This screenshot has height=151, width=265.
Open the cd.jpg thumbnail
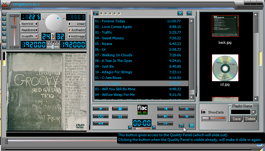click(225, 68)
